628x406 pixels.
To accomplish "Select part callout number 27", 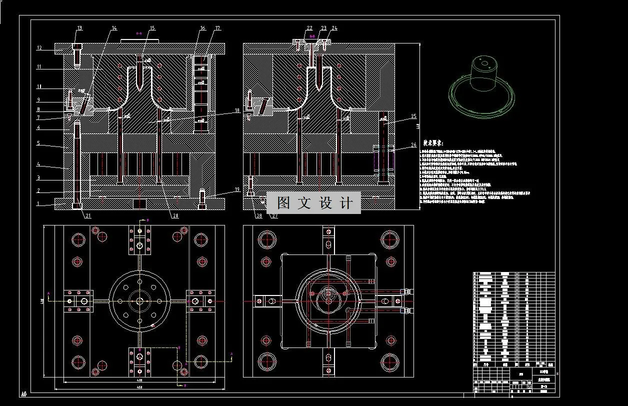I will 274,215.
